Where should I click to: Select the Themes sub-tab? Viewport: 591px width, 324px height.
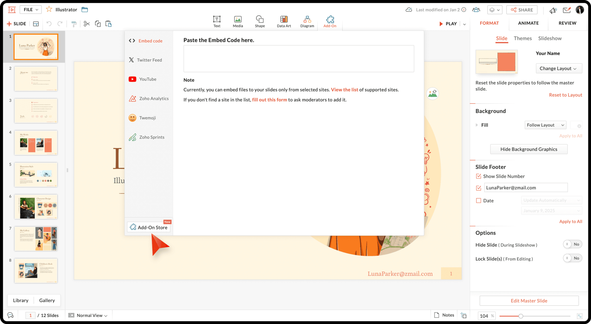(x=522, y=38)
